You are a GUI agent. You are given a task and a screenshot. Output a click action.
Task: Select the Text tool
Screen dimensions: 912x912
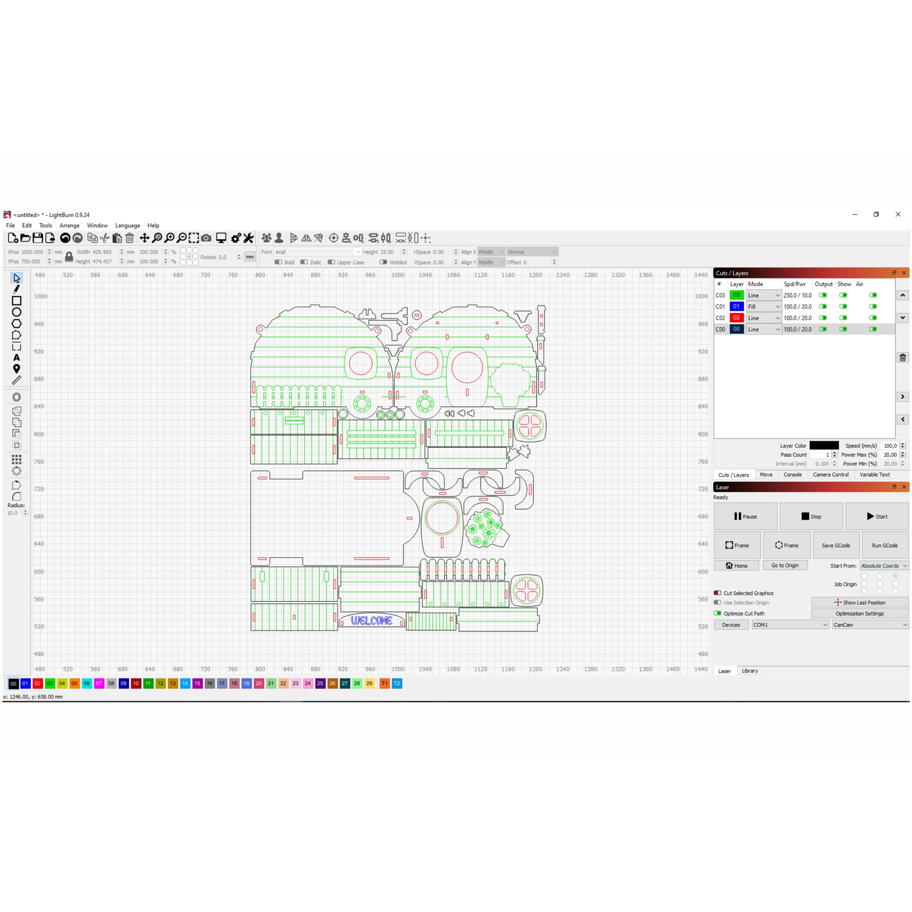tap(16, 357)
